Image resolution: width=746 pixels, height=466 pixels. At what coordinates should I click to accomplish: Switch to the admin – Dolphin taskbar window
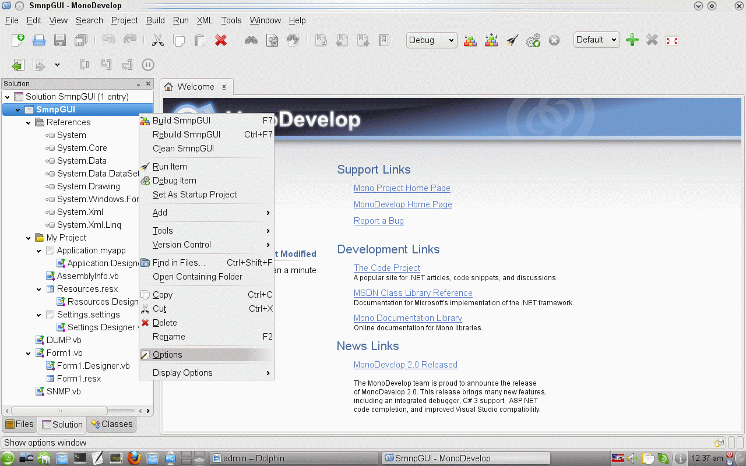point(294,458)
